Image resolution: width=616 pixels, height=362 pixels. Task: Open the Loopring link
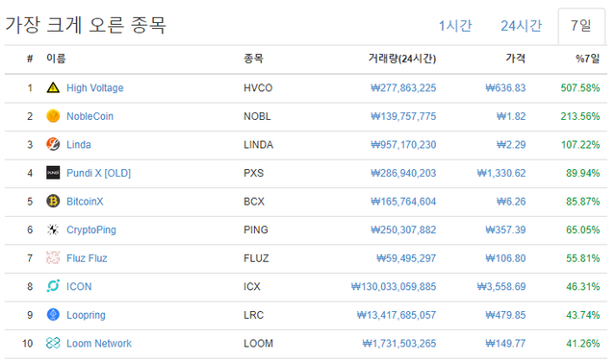click(86, 315)
